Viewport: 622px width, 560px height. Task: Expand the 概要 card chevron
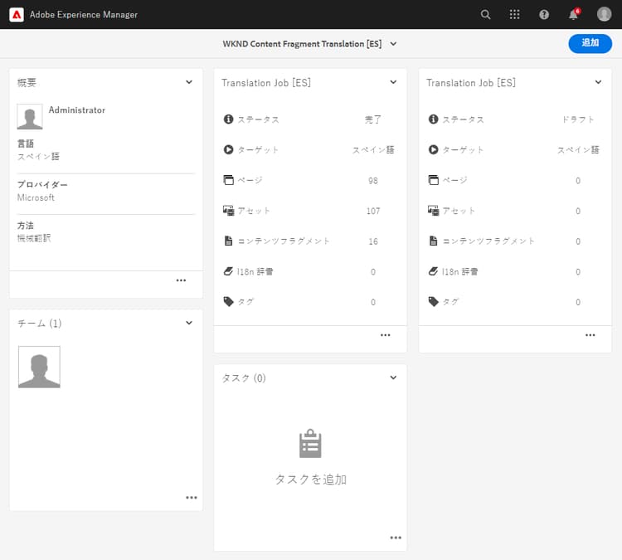(189, 82)
